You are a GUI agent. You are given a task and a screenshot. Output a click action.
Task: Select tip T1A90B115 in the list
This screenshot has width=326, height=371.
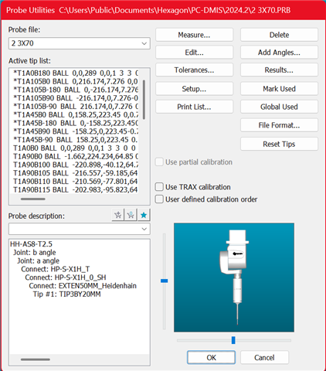(76, 189)
